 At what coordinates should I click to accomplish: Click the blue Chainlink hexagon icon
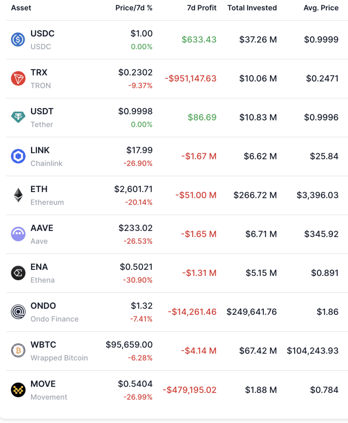pyautogui.click(x=18, y=156)
